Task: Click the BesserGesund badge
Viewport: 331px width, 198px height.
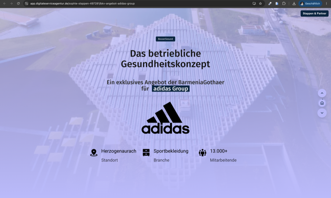Action: (165, 39)
